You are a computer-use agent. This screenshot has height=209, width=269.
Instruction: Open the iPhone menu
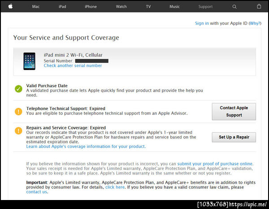coord(91,7)
